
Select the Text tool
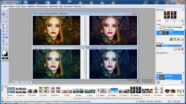7,28
